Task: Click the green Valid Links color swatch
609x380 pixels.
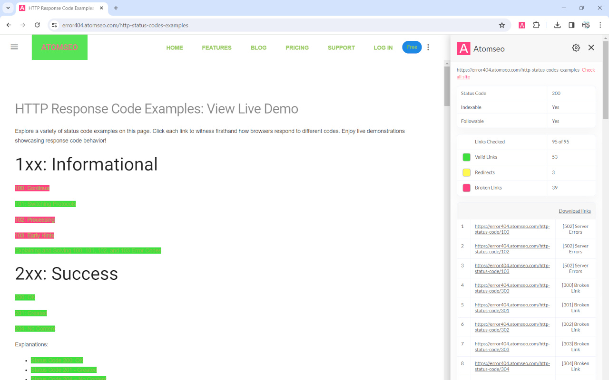Action: coord(466,157)
